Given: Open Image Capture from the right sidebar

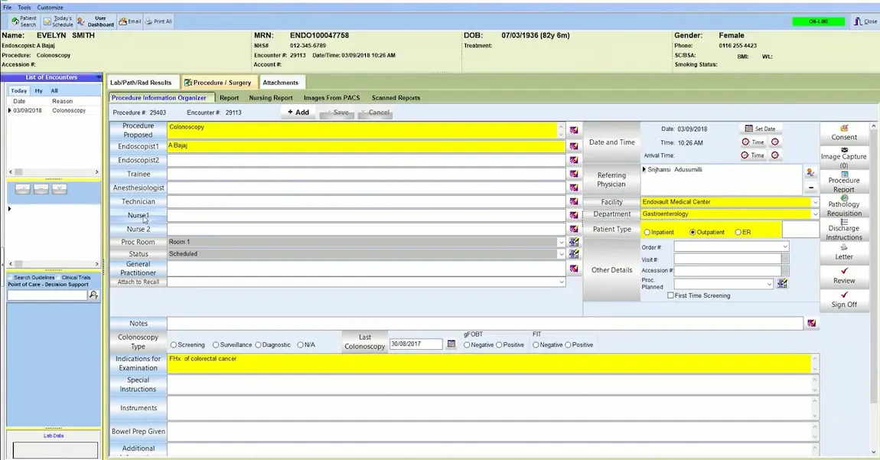Looking at the screenshot, I should [x=843, y=155].
